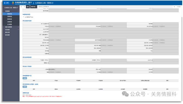
Task: Click the tab scroll-right double arrow
Action: click(x=174, y=7)
